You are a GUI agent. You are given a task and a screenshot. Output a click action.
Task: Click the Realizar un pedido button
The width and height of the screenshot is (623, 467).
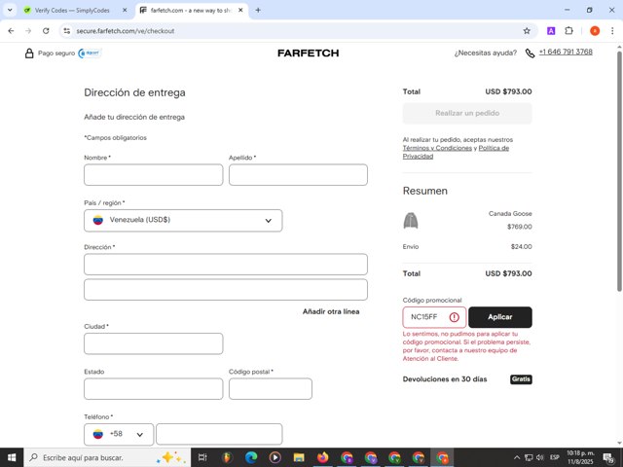tap(467, 113)
